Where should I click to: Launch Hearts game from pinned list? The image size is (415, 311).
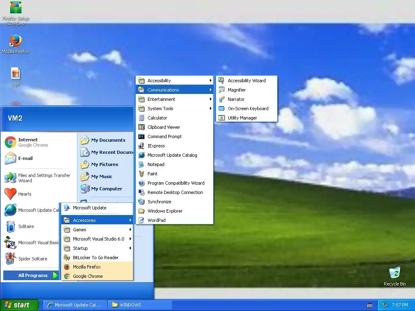tap(40, 194)
